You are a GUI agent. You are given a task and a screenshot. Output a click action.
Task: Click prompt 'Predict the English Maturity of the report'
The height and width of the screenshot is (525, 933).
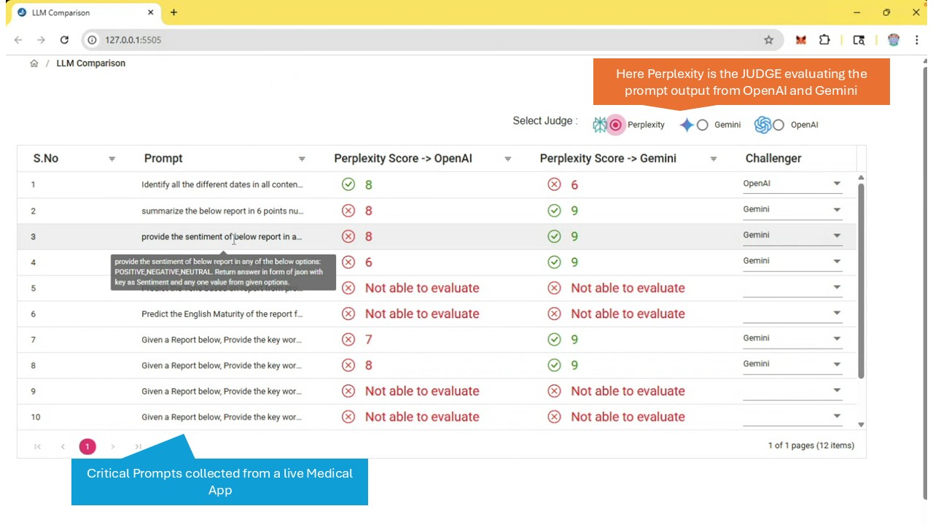(222, 314)
